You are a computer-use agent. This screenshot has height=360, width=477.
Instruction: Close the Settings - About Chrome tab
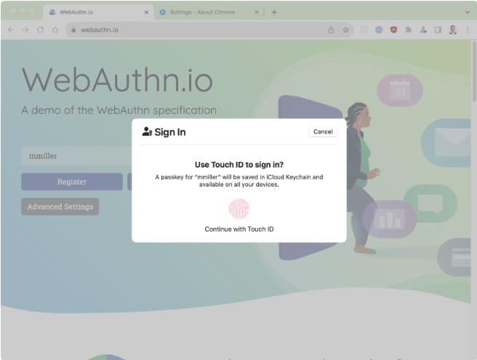(257, 12)
